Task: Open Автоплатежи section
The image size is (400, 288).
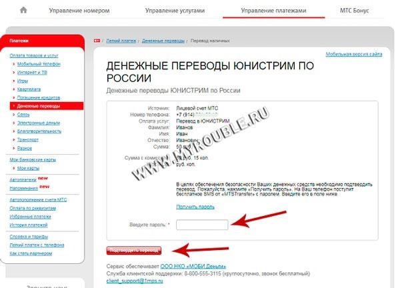Action: 23,180
